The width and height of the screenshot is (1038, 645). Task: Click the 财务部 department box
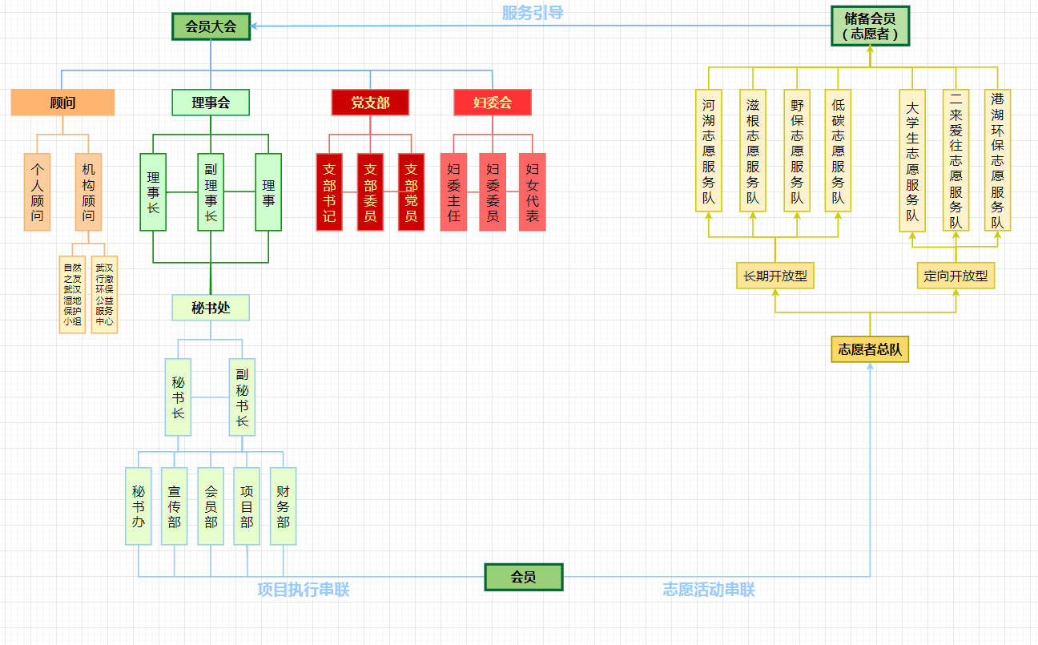coord(283,506)
